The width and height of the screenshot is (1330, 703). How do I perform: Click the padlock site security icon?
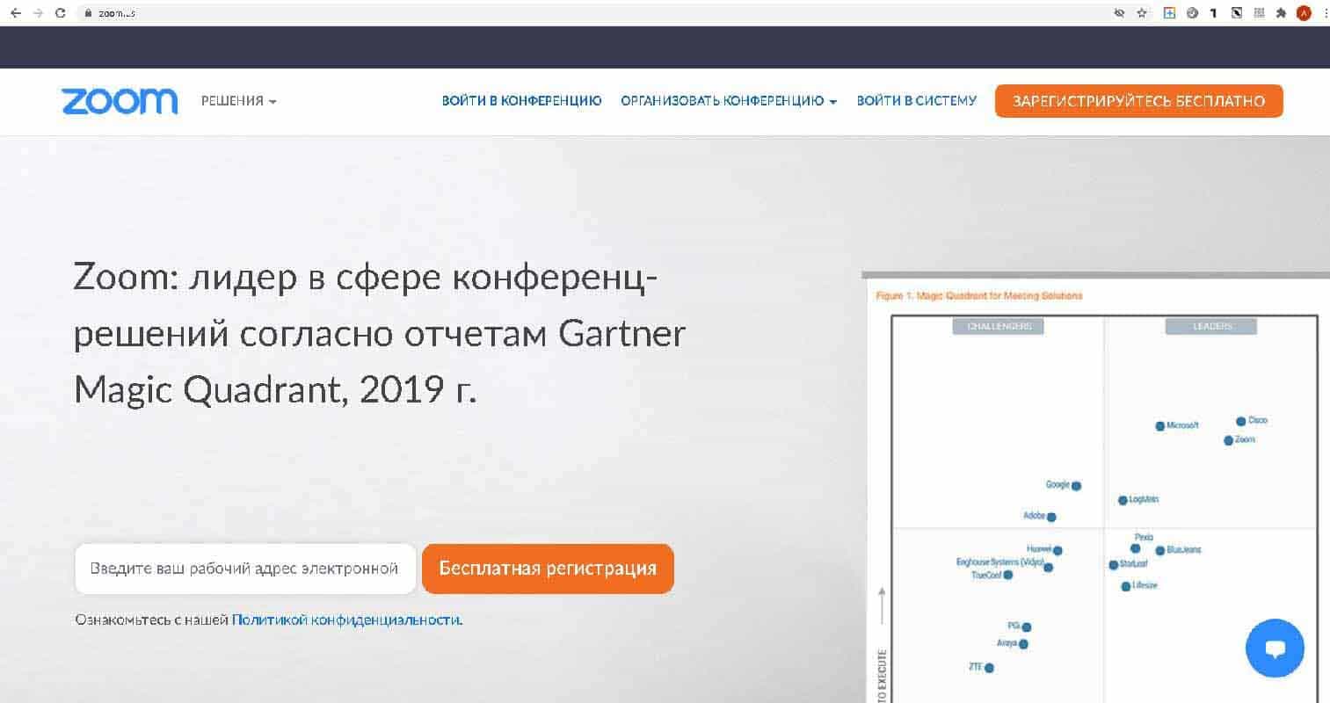(x=88, y=13)
